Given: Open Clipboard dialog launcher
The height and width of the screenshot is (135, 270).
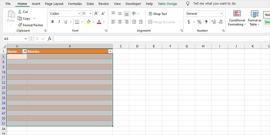Looking at the screenshot, I should (45, 31).
